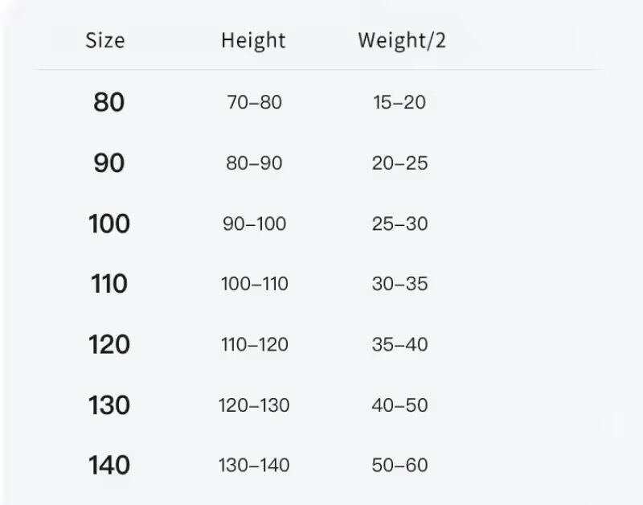Click the Size column header

[x=105, y=40]
